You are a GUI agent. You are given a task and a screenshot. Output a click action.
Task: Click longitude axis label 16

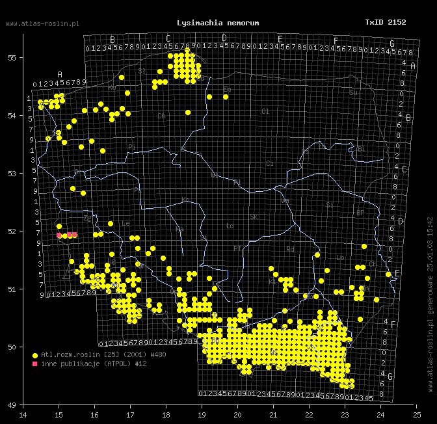point(94,415)
